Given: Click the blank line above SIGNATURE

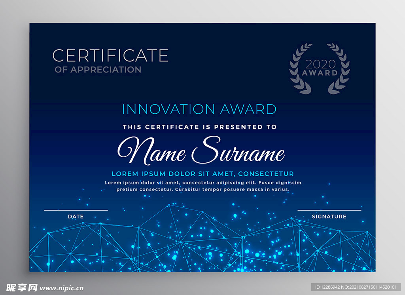Looking at the screenshot, I should point(329,210).
